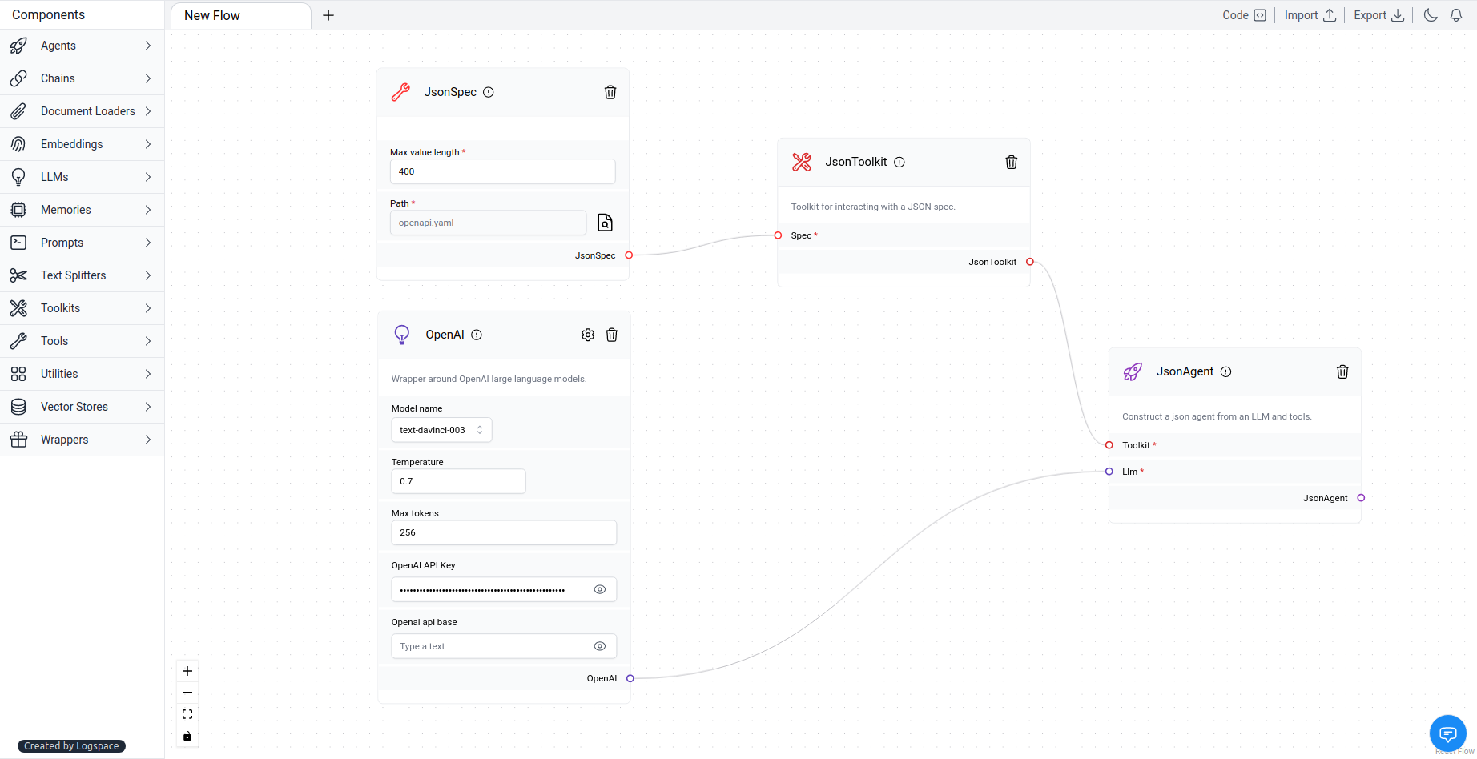Click the fit view icon in canvas controls

[187, 714]
